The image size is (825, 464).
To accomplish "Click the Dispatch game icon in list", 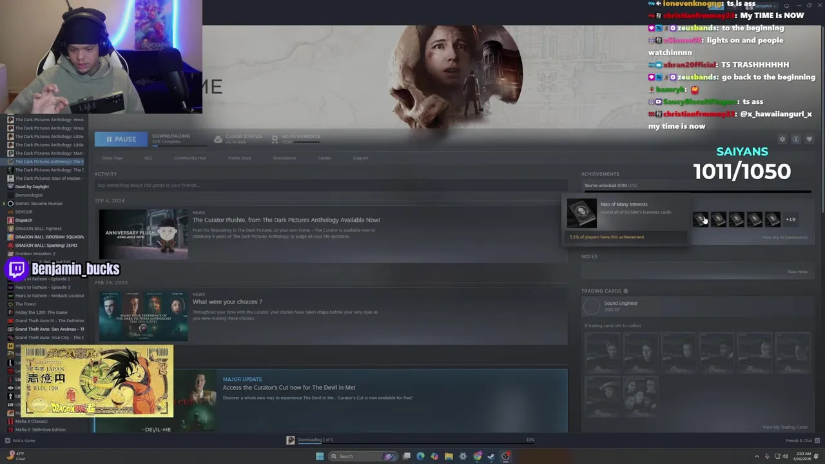I will point(10,220).
